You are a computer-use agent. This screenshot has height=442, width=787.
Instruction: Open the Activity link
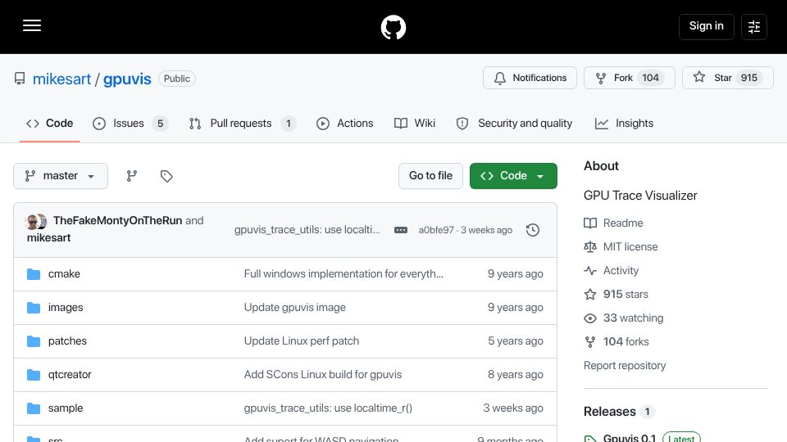point(621,271)
